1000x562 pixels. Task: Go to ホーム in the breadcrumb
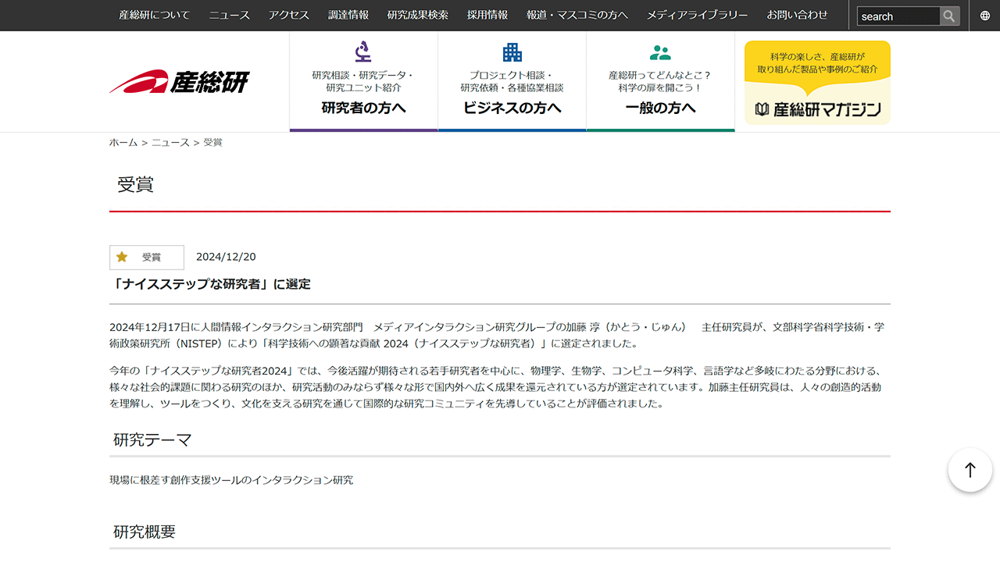(123, 142)
